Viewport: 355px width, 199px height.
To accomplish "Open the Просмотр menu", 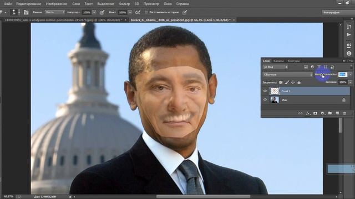I will [x=151, y=4].
